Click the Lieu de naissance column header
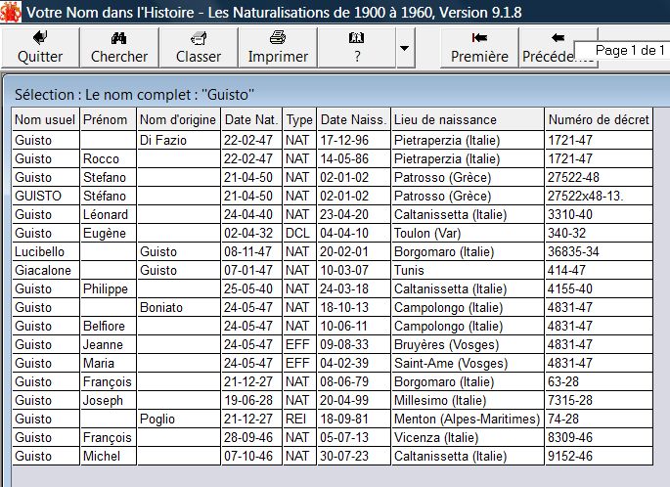 pyautogui.click(x=468, y=120)
